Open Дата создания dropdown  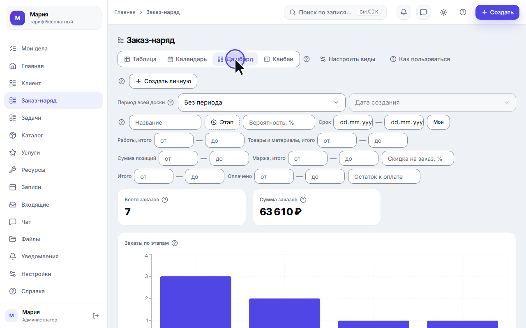point(432,102)
